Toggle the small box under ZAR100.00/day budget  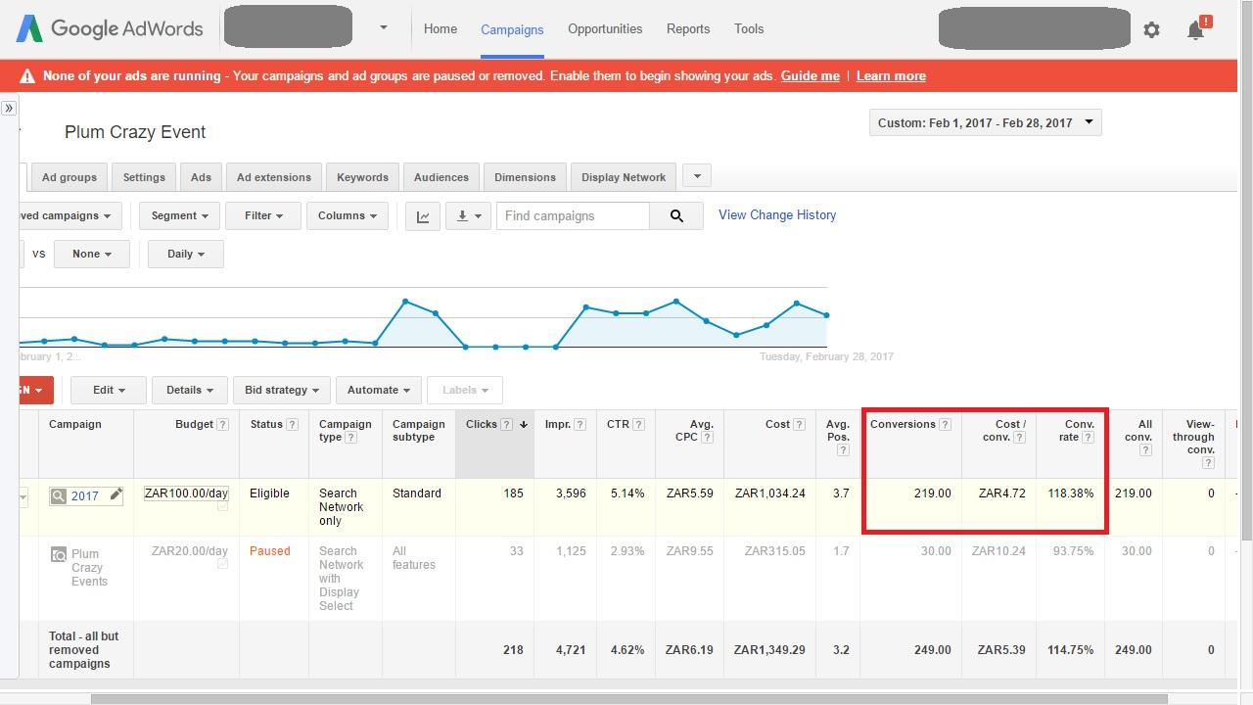[x=222, y=506]
